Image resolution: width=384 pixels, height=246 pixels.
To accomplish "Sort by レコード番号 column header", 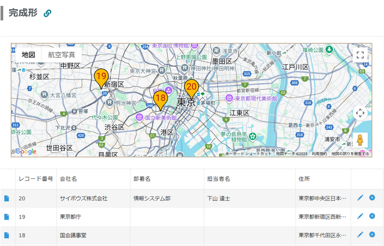I will click(36, 179).
